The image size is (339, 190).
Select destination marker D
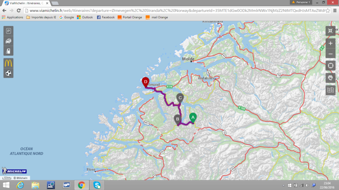point(145,82)
